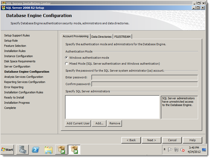The height and width of the screenshot is (159, 211).
Task: Open Server Manager from the taskbar
Action: [x=23, y=150]
